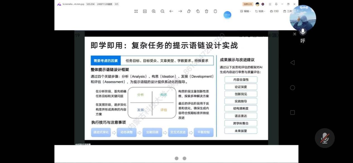Open the hamburger main menu
The image size is (353, 163).
click(x=270, y=4)
